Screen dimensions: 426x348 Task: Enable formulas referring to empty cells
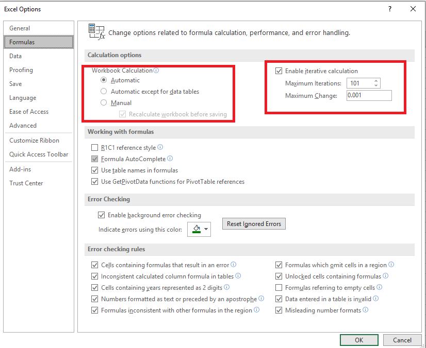(278, 288)
